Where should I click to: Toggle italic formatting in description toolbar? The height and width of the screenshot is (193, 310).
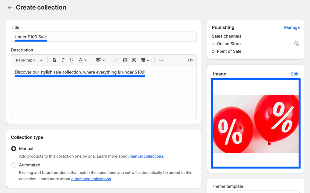point(63,60)
